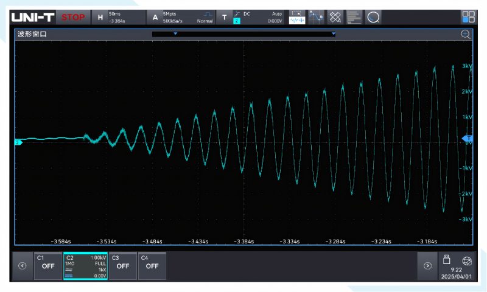Viewport: 487px width, 292px height.
Task: Open the zoom waveform window icon
Action: [297, 17]
